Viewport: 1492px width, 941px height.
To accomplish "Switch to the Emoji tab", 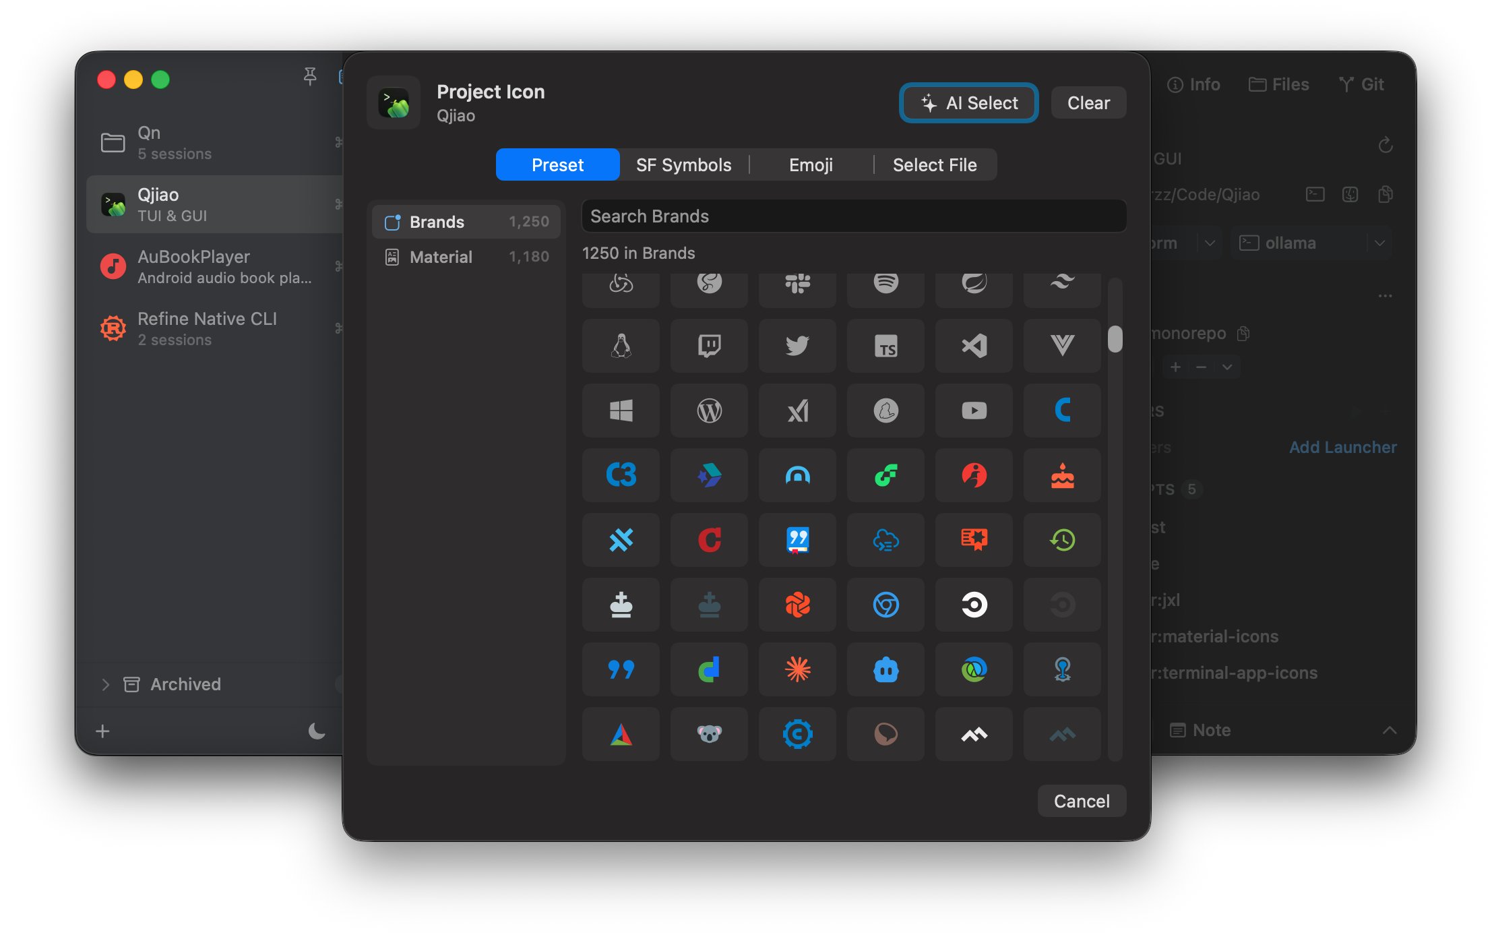I will [811, 165].
